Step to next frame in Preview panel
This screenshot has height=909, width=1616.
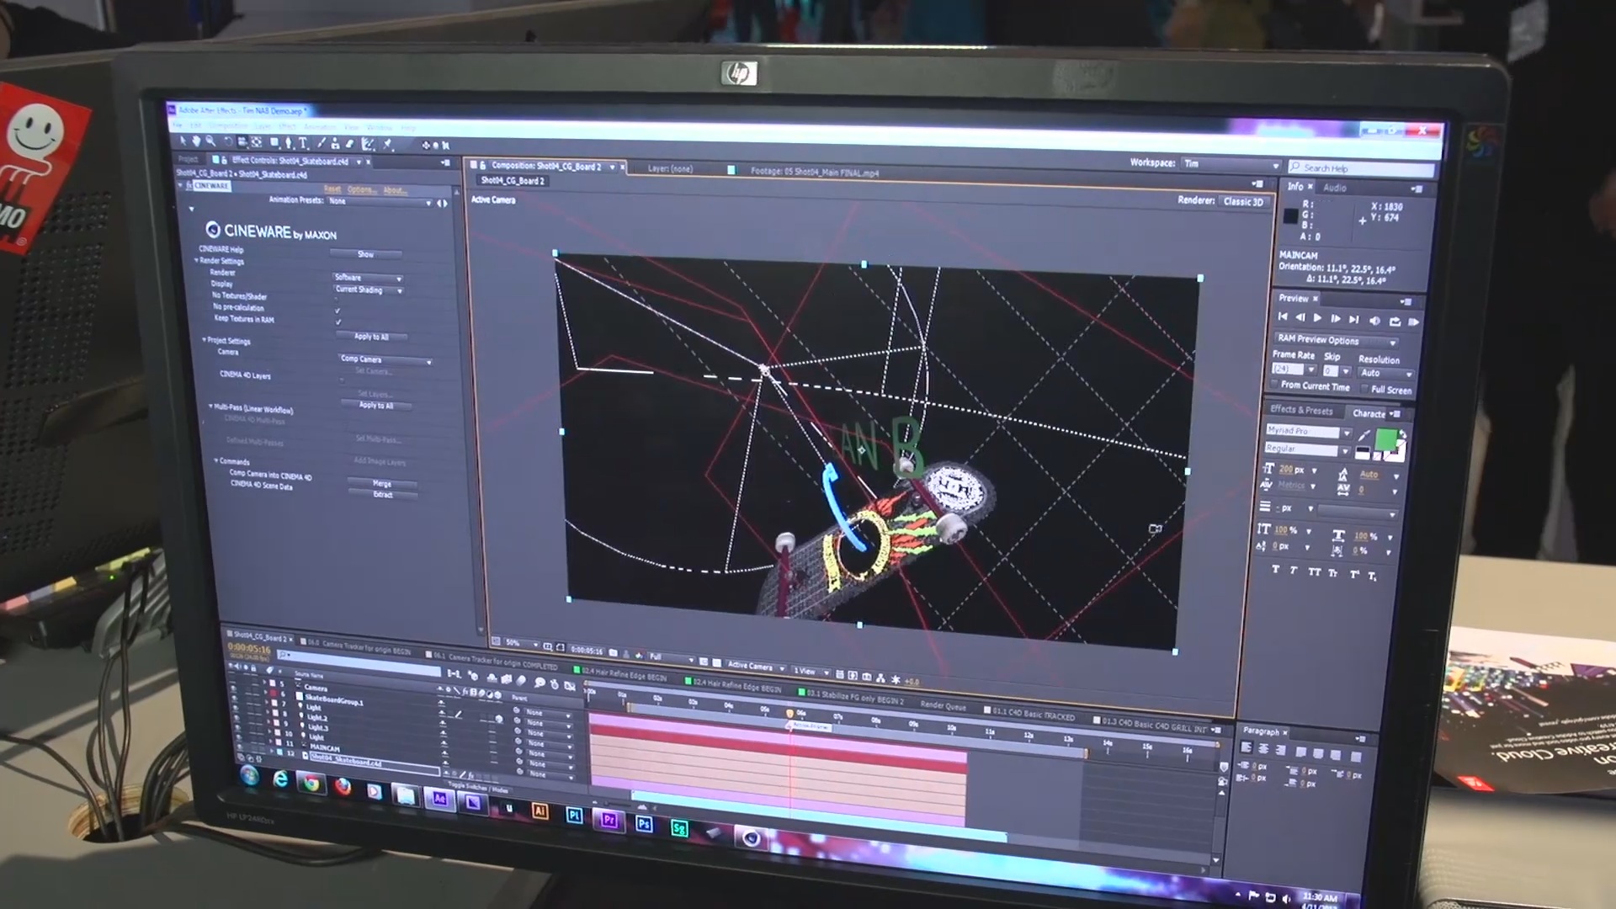1335,319
